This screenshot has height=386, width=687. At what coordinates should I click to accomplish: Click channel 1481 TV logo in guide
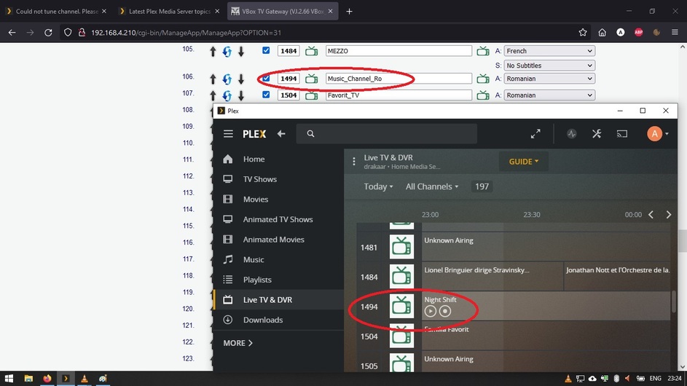click(x=401, y=247)
